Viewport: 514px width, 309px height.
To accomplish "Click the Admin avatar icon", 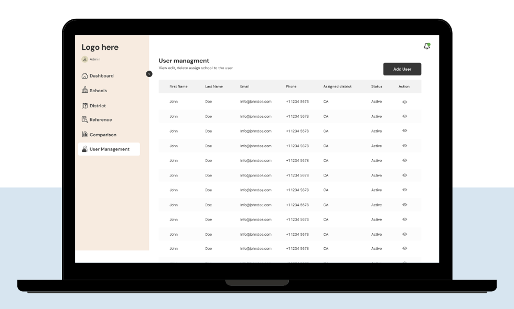I will point(84,59).
